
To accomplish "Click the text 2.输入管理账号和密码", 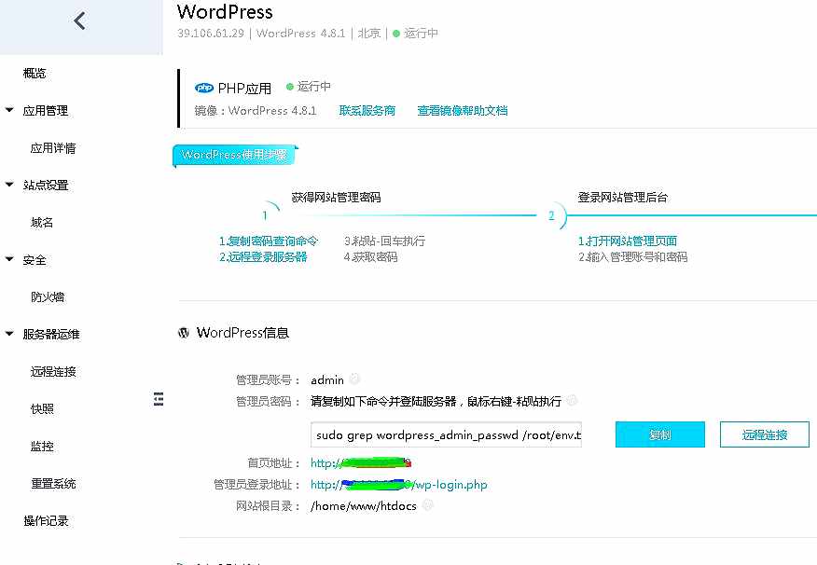I will point(632,257).
